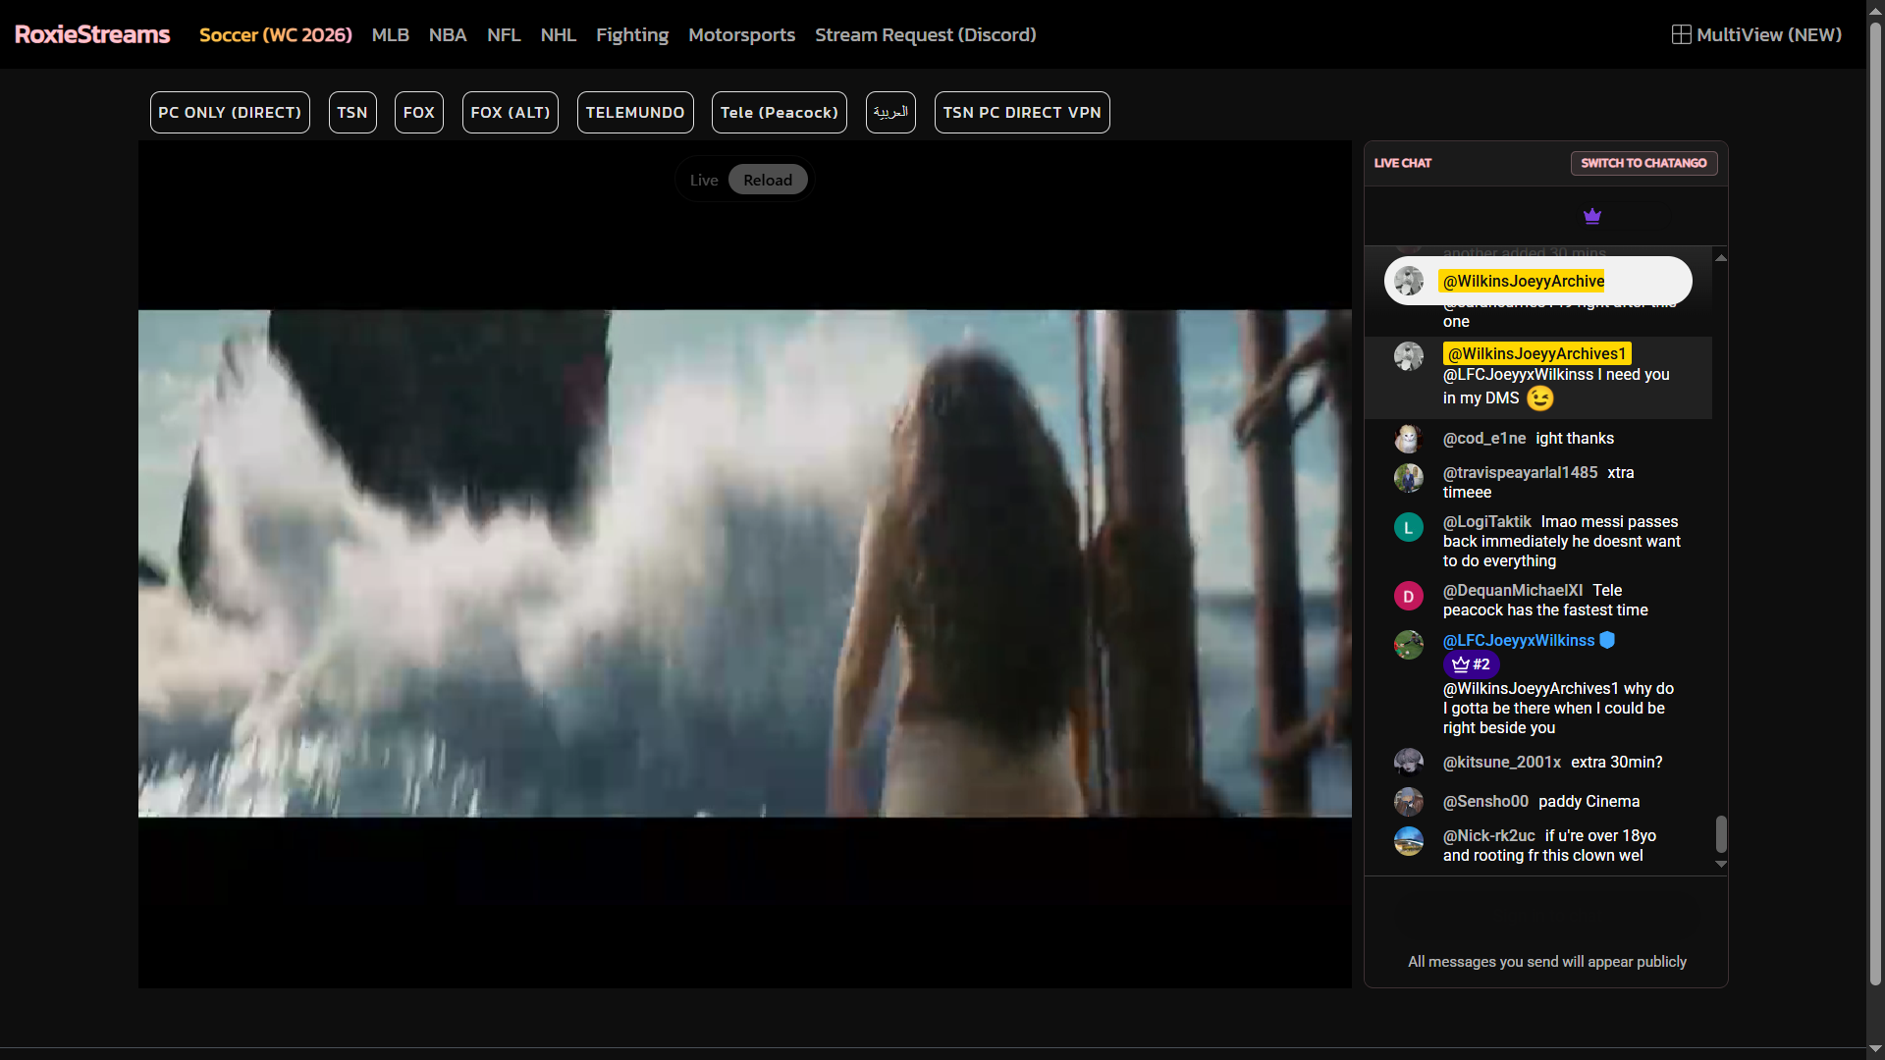Click the Nick-rk2uc profile avatar
This screenshot has height=1060, width=1885.
(x=1408, y=841)
